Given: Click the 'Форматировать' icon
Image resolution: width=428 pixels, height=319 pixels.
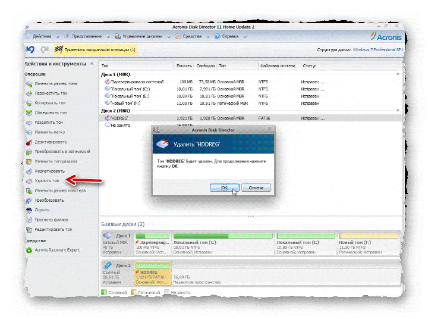Looking at the screenshot, I should coord(29,171).
